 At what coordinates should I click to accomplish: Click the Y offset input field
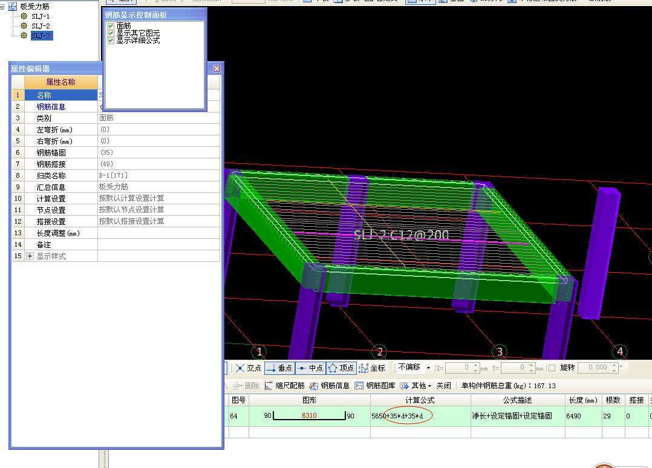(x=514, y=368)
